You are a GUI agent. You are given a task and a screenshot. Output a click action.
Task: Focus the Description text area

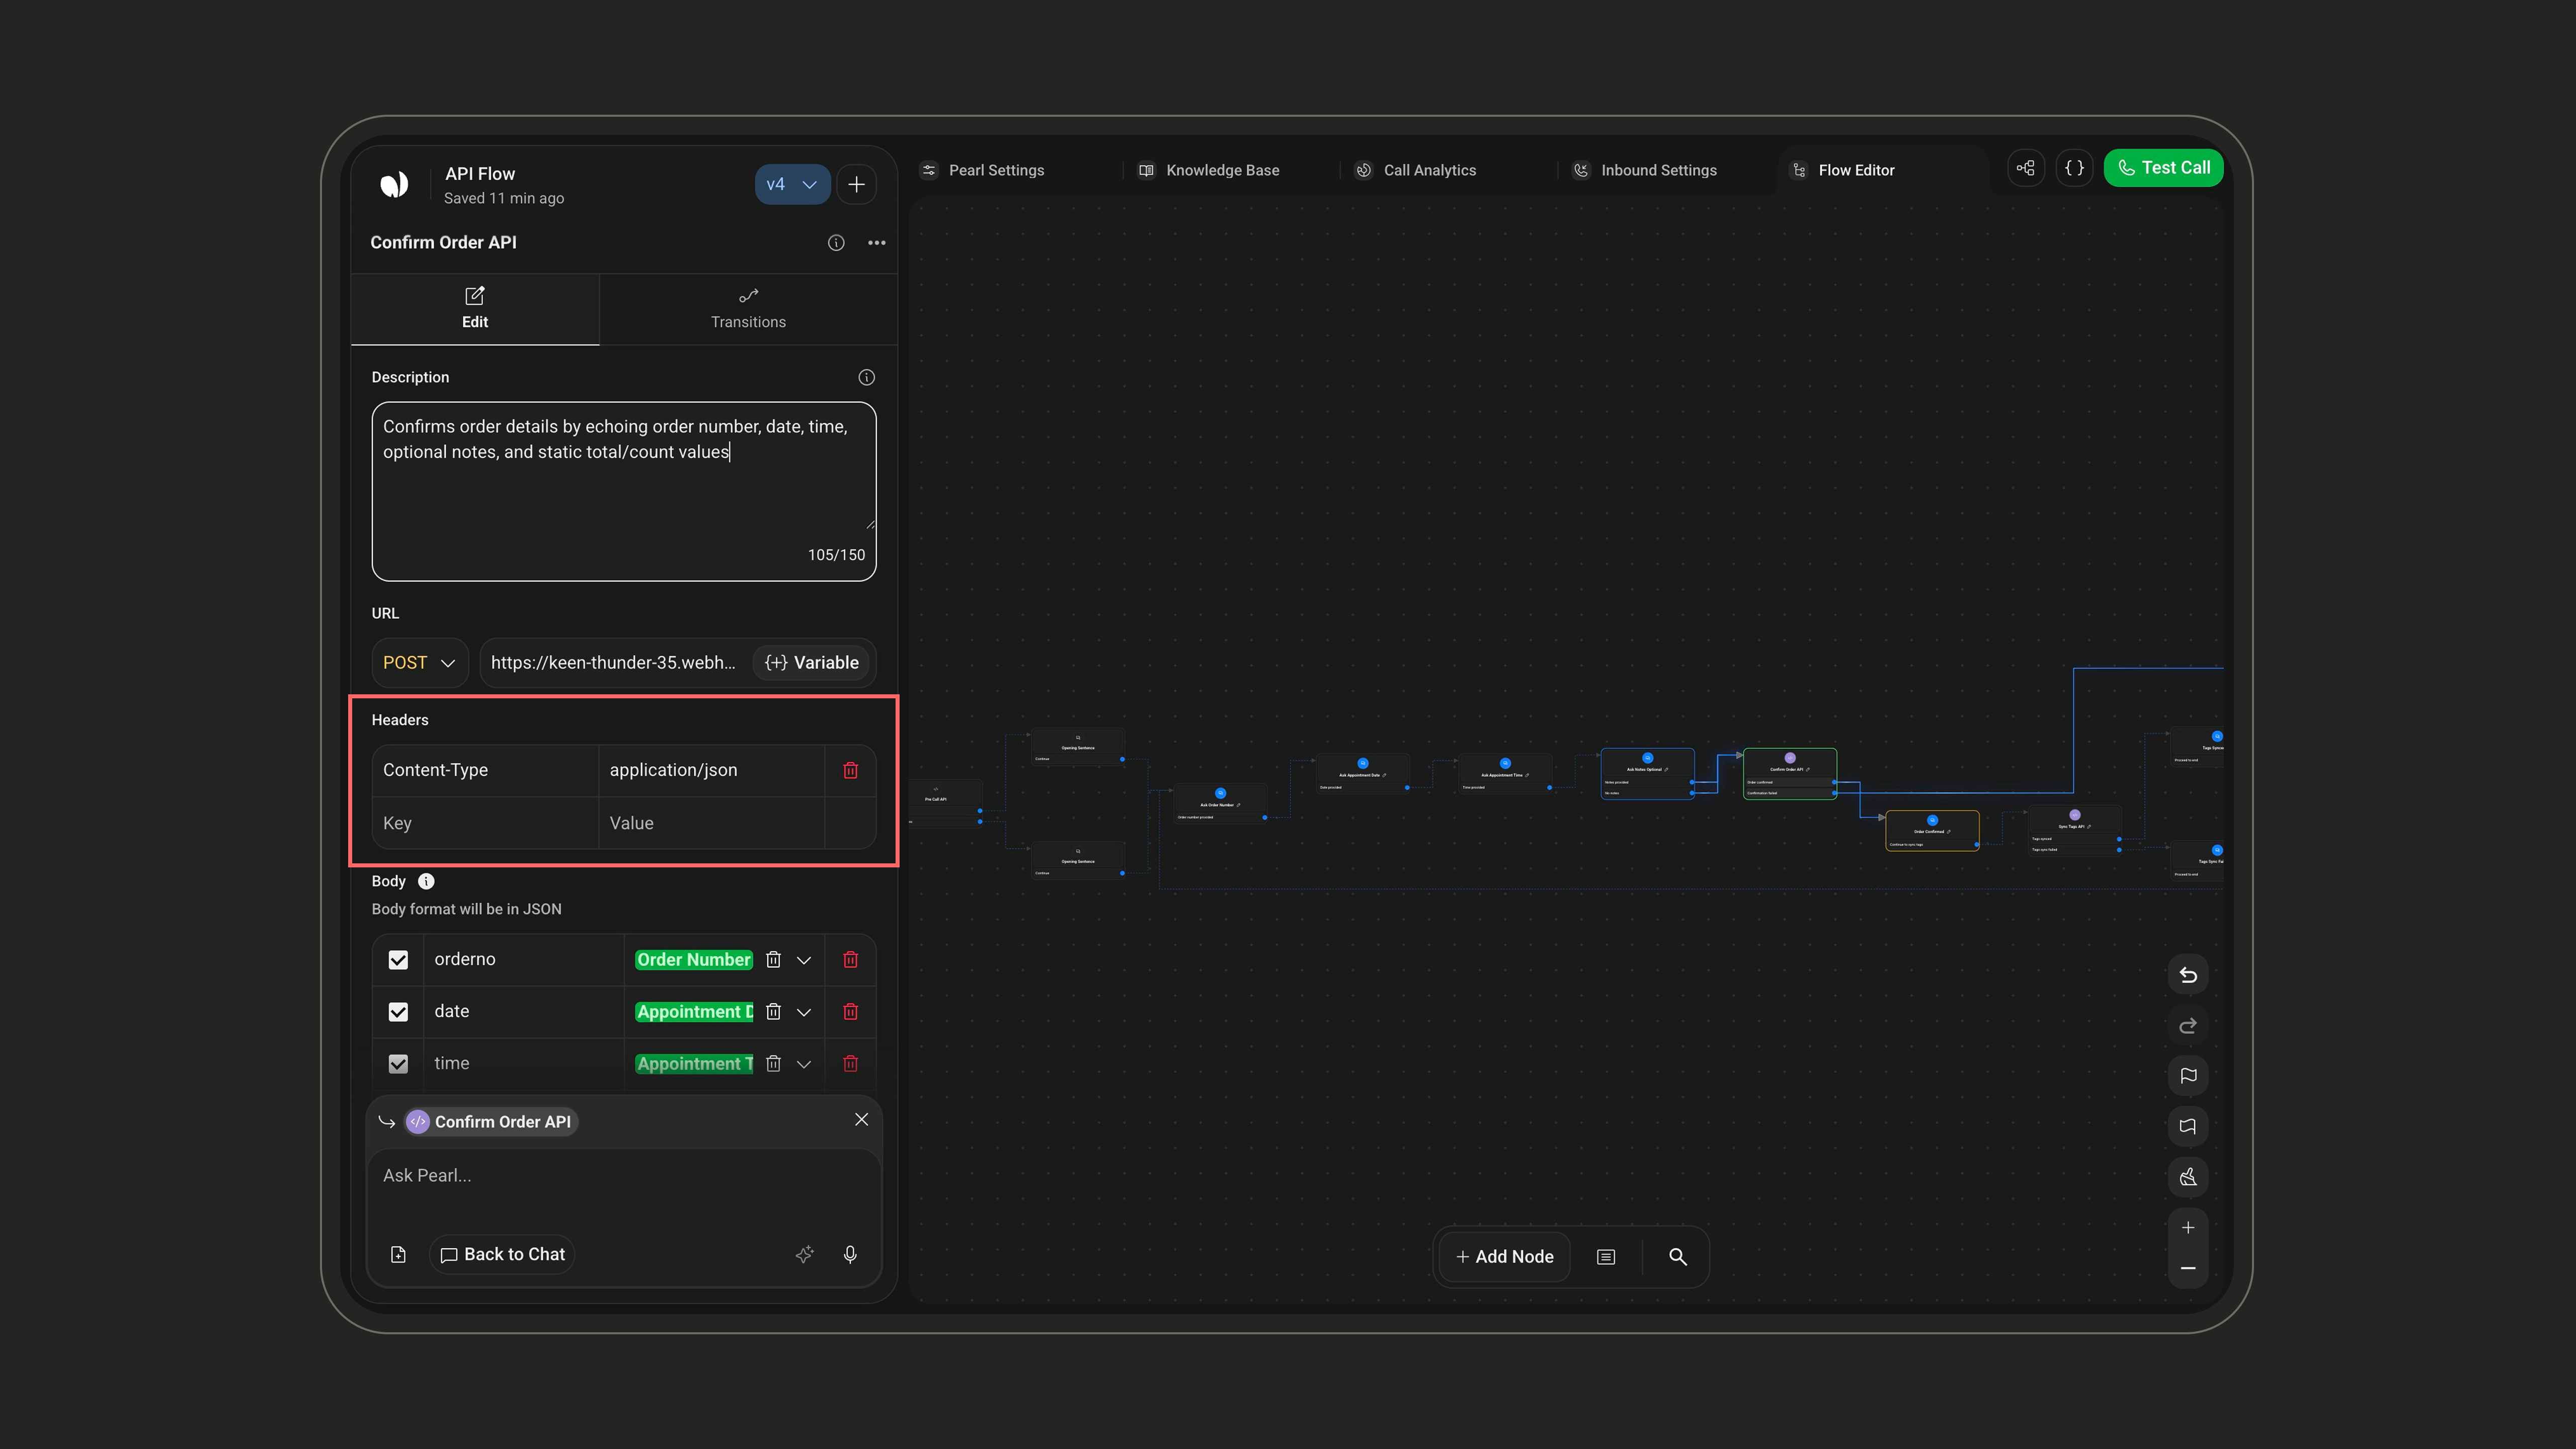pyautogui.click(x=624, y=491)
